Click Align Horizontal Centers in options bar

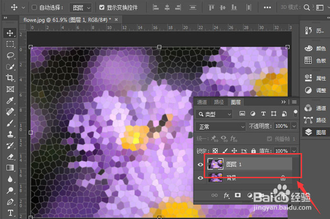coord(167,8)
